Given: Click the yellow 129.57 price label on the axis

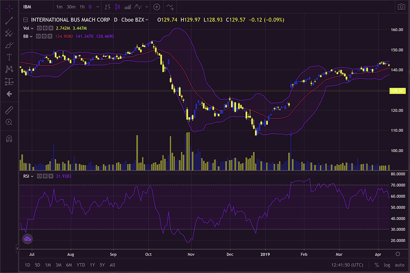Looking at the screenshot, I should [x=397, y=91].
